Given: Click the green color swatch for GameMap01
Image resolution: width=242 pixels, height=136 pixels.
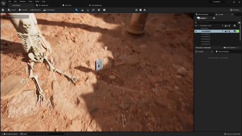Looking at the screenshot, I should point(238,31).
